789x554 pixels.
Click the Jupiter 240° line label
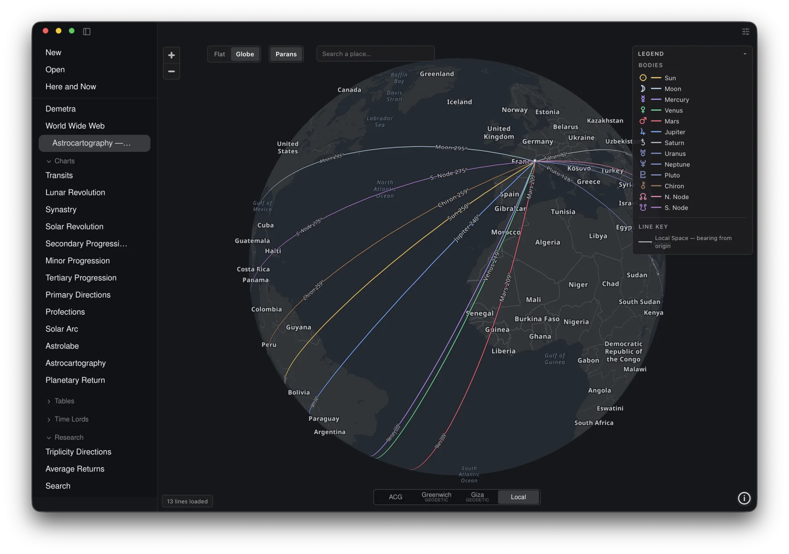coord(466,228)
